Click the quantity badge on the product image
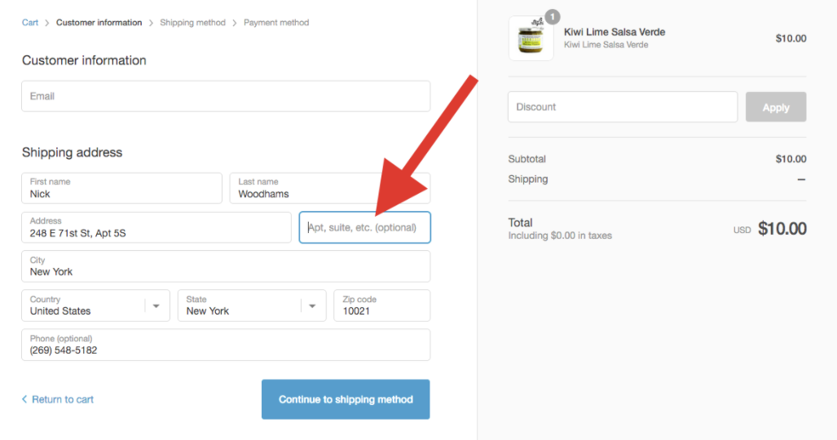Image resolution: width=837 pixels, height=440 pixels. pyautogui.click(x=553, y=16)
